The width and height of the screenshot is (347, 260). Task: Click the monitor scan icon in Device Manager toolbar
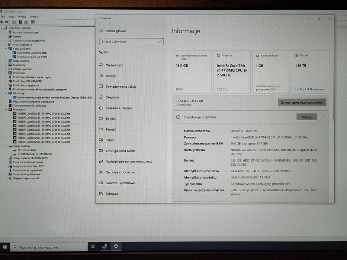(33, 22)
